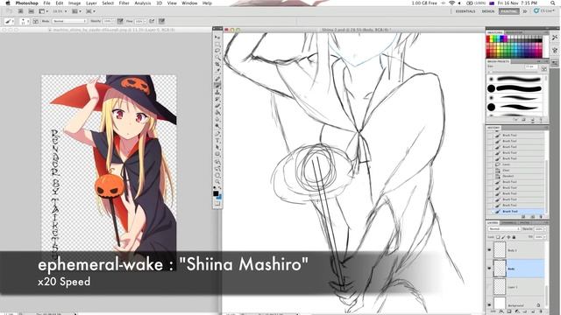Click Delete current state in History panel
The height and width of the screenshot is (315, 561).
point(541,216)
